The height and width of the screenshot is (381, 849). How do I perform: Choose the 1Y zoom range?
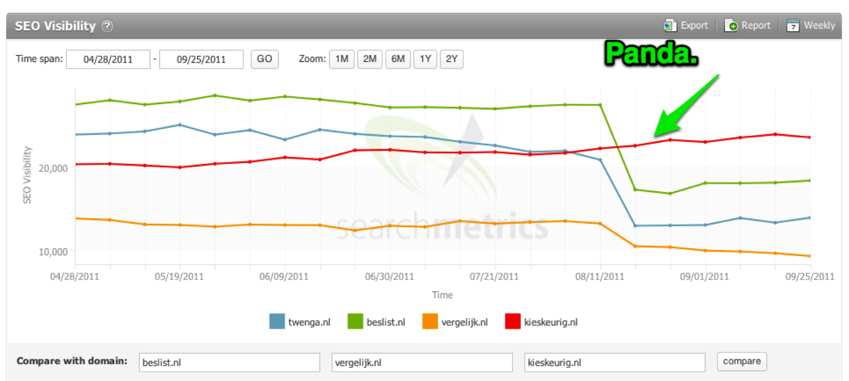click(425, 59)
